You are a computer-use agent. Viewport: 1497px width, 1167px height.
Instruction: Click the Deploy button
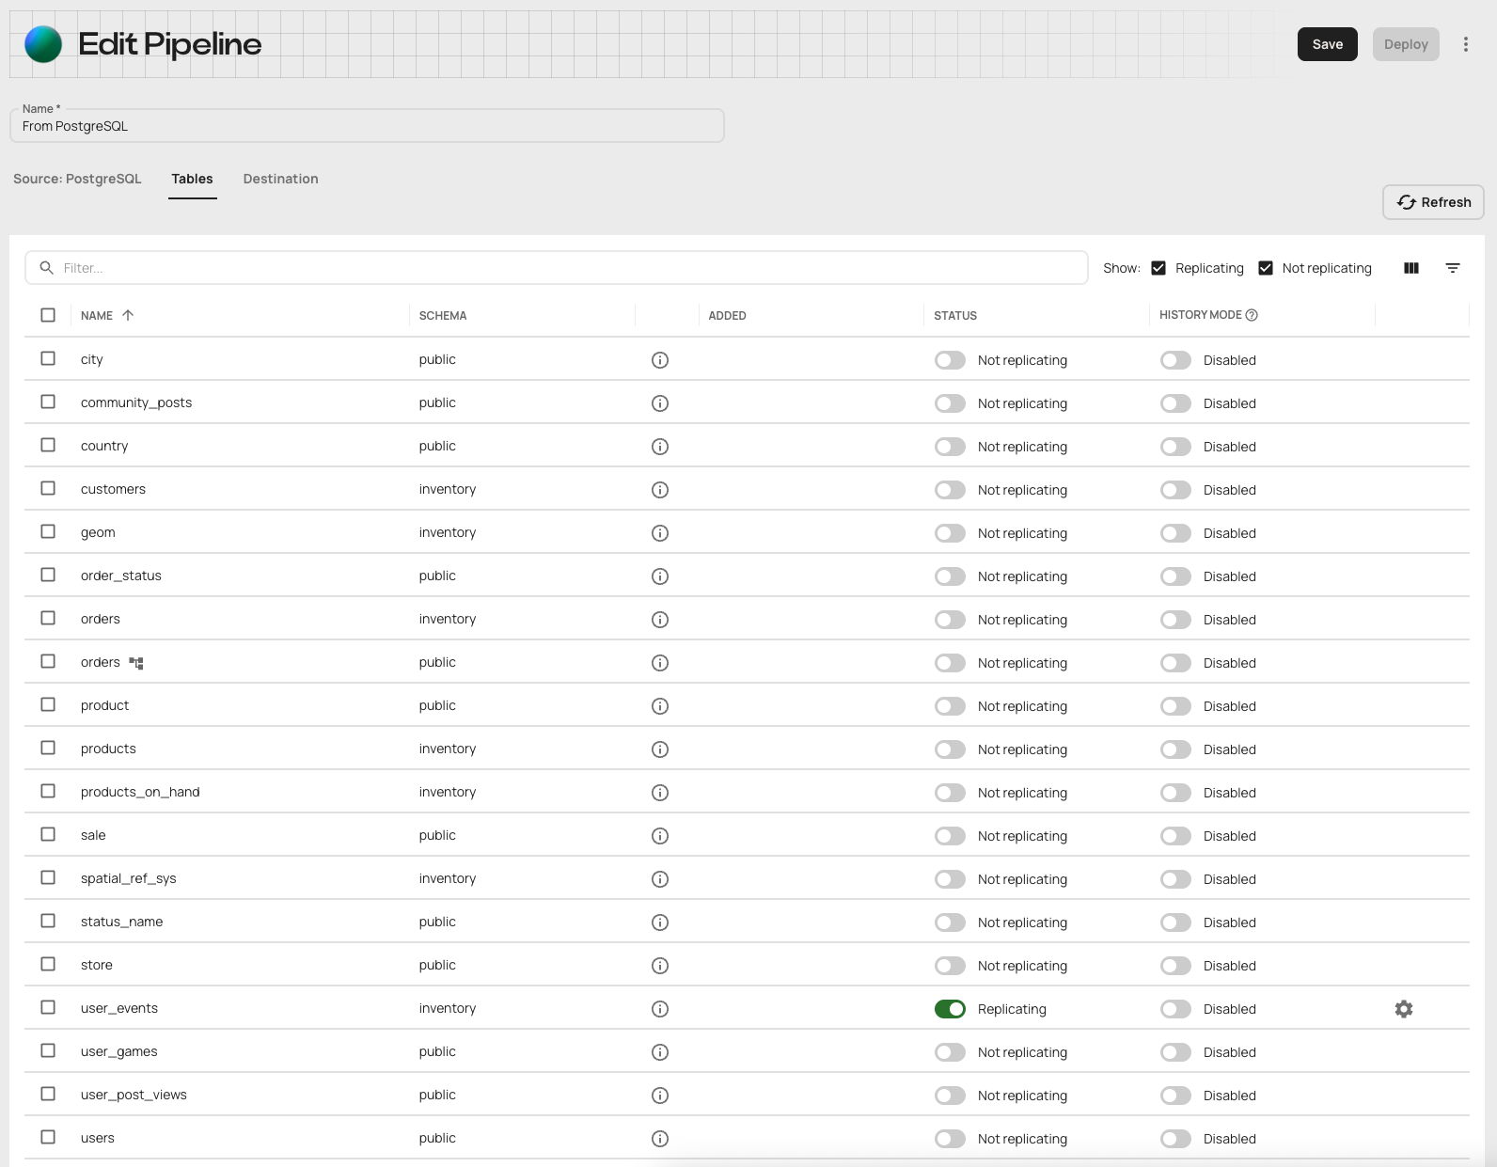(1406, 44)
